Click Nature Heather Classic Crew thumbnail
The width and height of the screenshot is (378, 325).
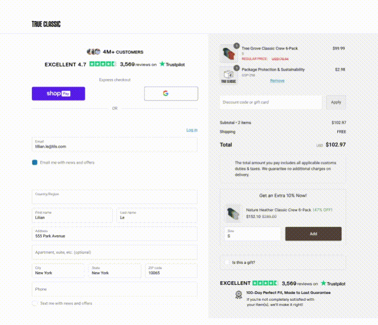pyautogui.click(x=232, y=213)
